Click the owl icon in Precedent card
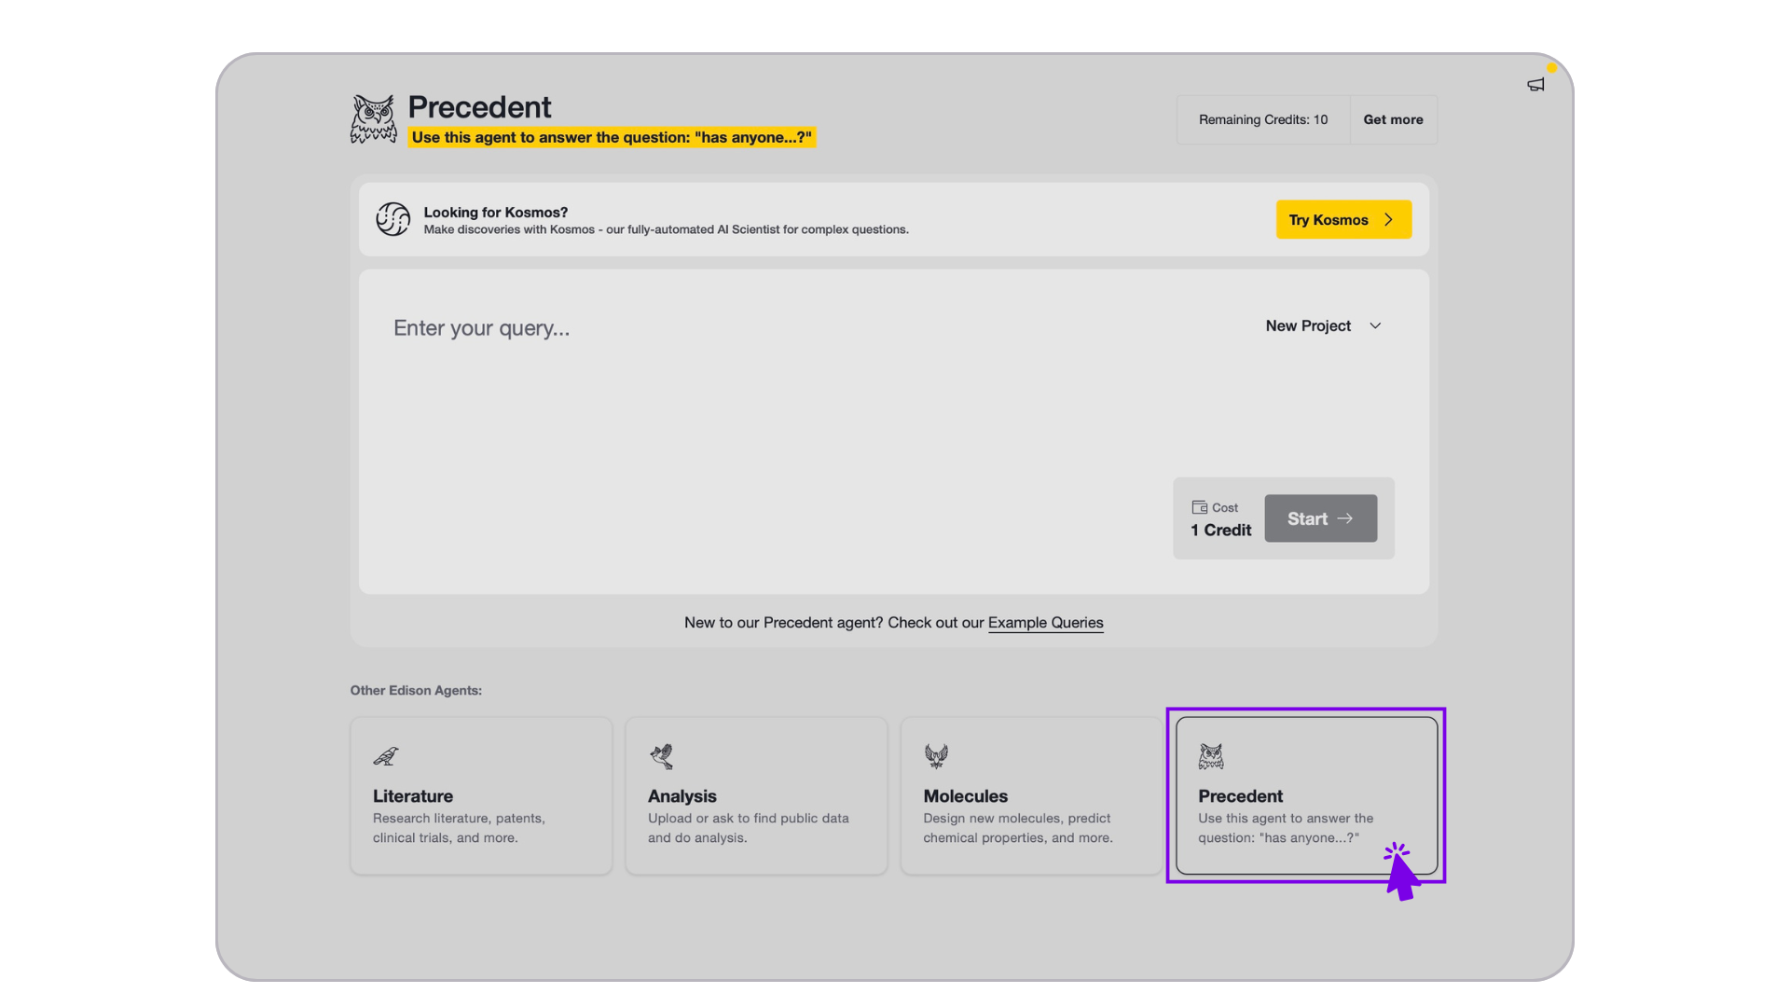Screen dimensions: 1790x1007 [1211, 756]
